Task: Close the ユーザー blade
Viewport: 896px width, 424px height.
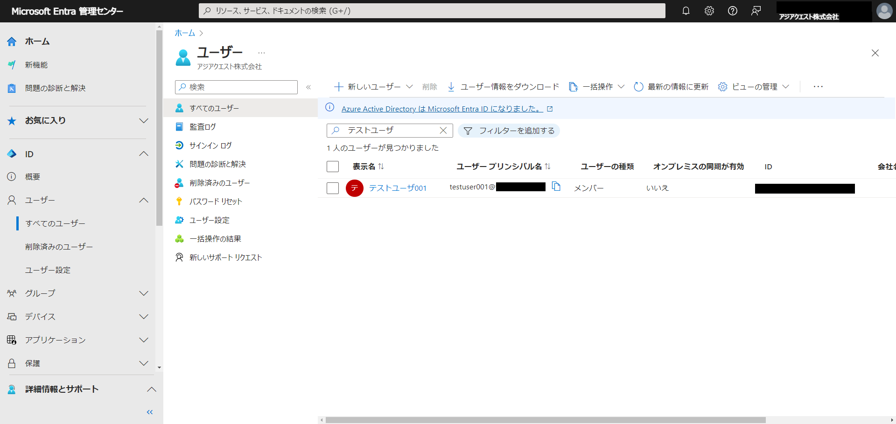Action: pos(875,53)
